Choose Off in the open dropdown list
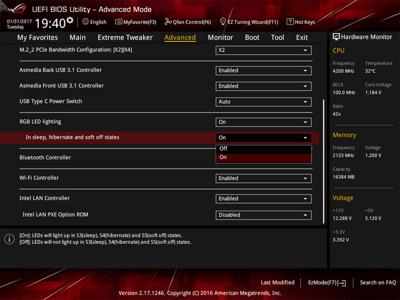 (x=263, y=149)
